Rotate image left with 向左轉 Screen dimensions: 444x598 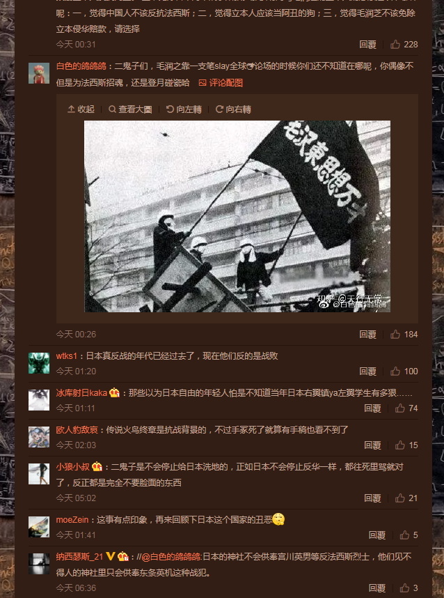pos(184,109)
